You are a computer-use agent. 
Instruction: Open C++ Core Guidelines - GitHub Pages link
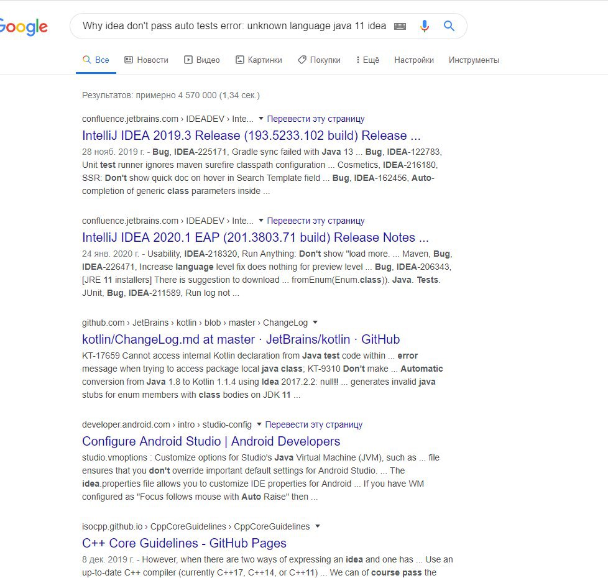184,543
